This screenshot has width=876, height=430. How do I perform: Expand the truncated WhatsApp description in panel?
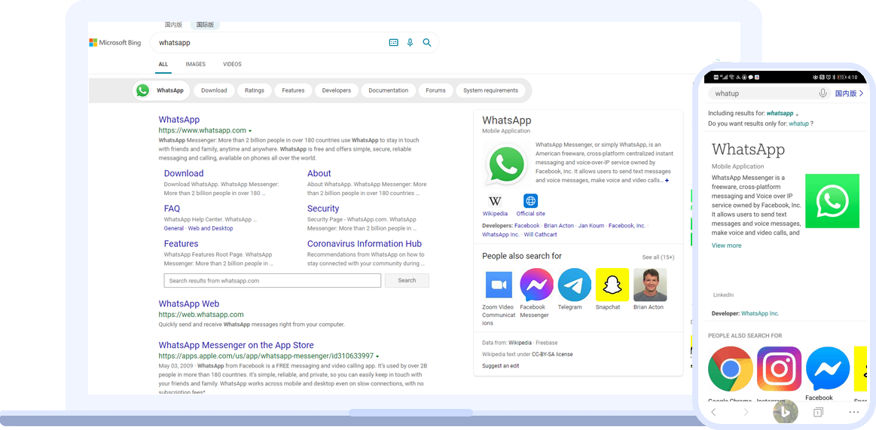click(x=667, y=181)
